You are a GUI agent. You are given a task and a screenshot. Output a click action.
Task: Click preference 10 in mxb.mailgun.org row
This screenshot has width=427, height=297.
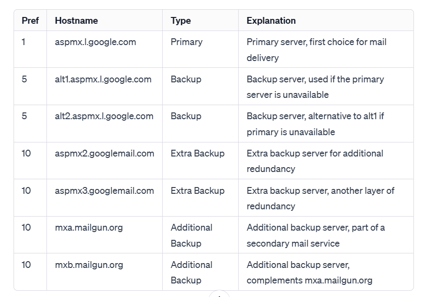[x=26, y=265]
